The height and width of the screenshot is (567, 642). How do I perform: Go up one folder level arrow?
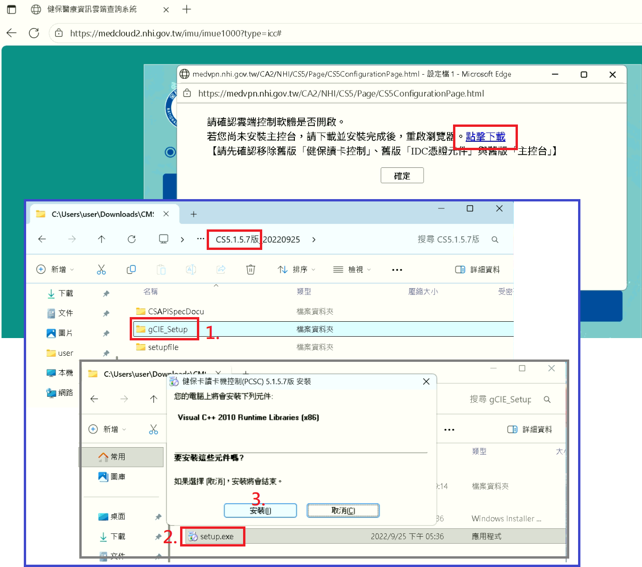coord(102,239)
